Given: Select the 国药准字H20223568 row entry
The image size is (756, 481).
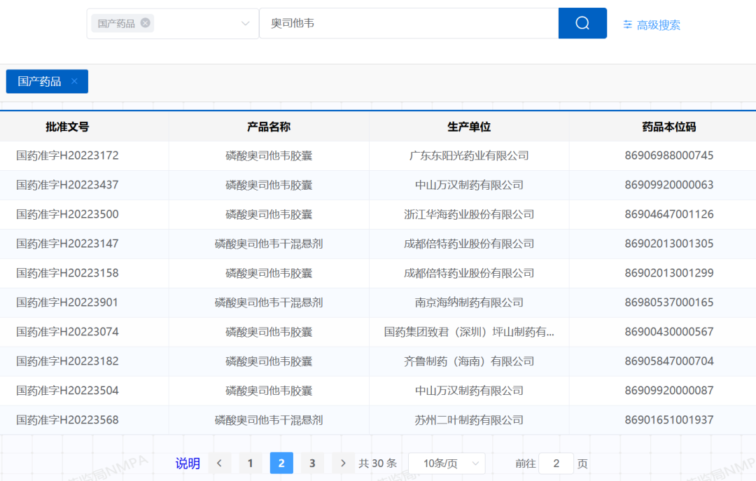Looking at the screenshot, I should coord(67,420).
